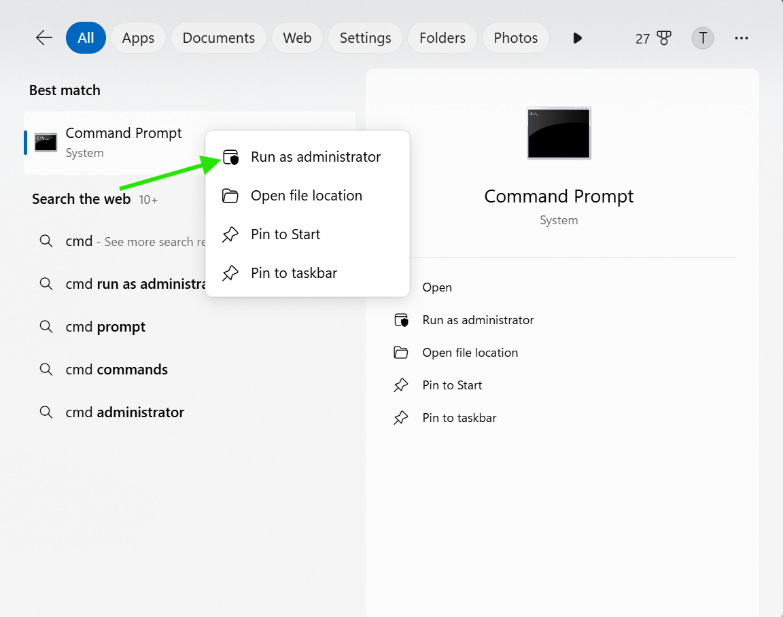Viewport: 783px width, 617px height.
Task: Open the 'cmd - See more search' web result
Action: (x=122, y=241)
